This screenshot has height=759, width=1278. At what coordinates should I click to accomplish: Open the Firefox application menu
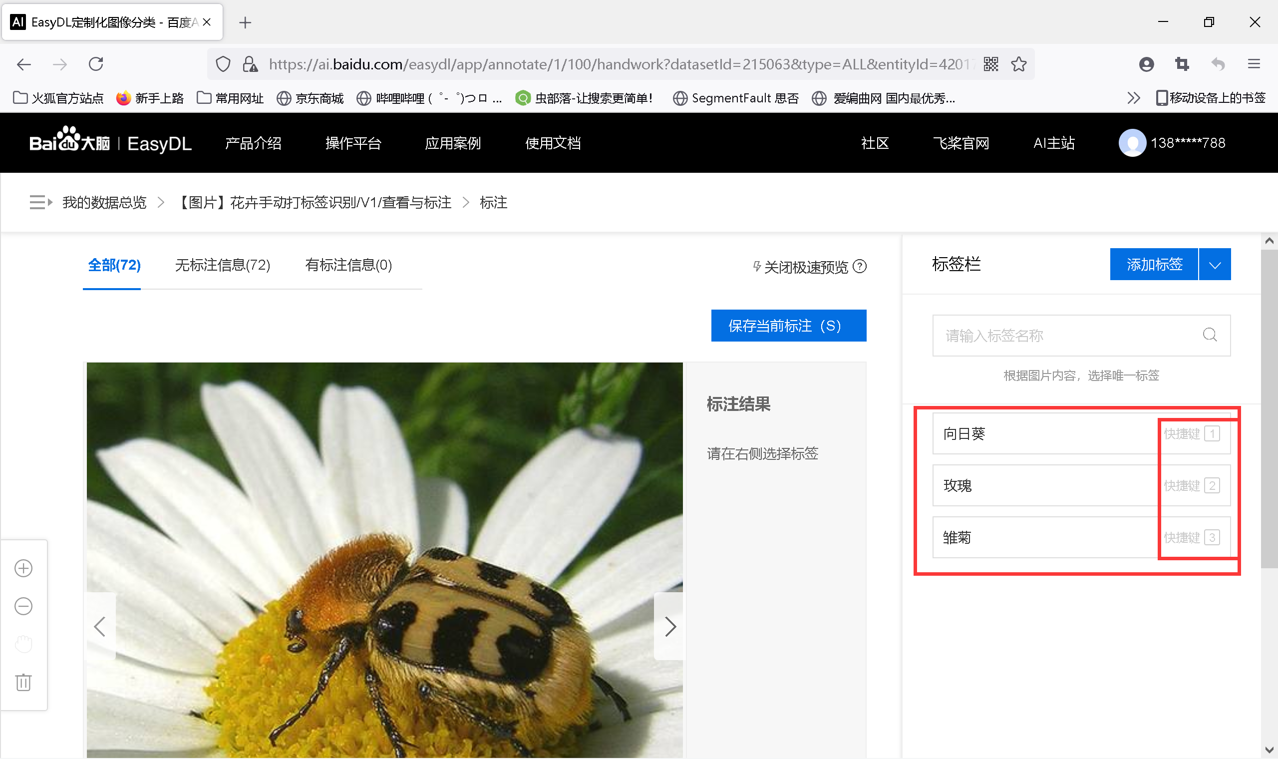coord(1255,64)
